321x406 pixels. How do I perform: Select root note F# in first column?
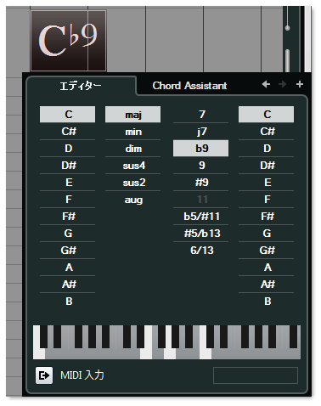67,217
